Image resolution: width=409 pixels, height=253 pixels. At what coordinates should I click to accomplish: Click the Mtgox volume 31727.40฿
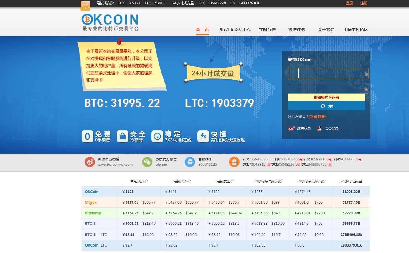352,202
